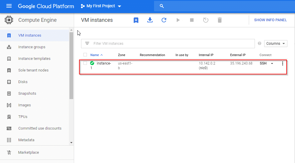Click the Snapshots sidebar icon

click(9, 94)
